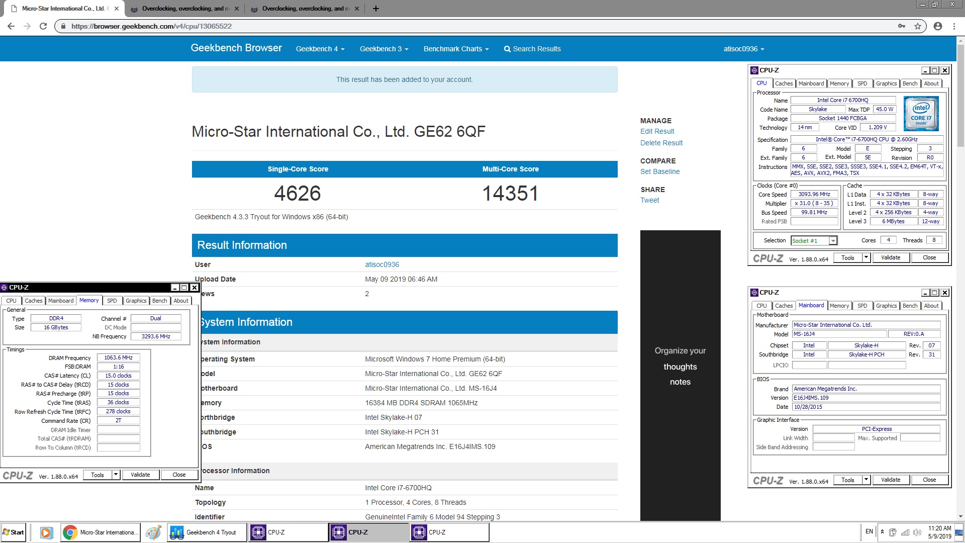Click the Core Speed value 3093.96 MHz
Viewport: 965px width, 543px height.
814,195
